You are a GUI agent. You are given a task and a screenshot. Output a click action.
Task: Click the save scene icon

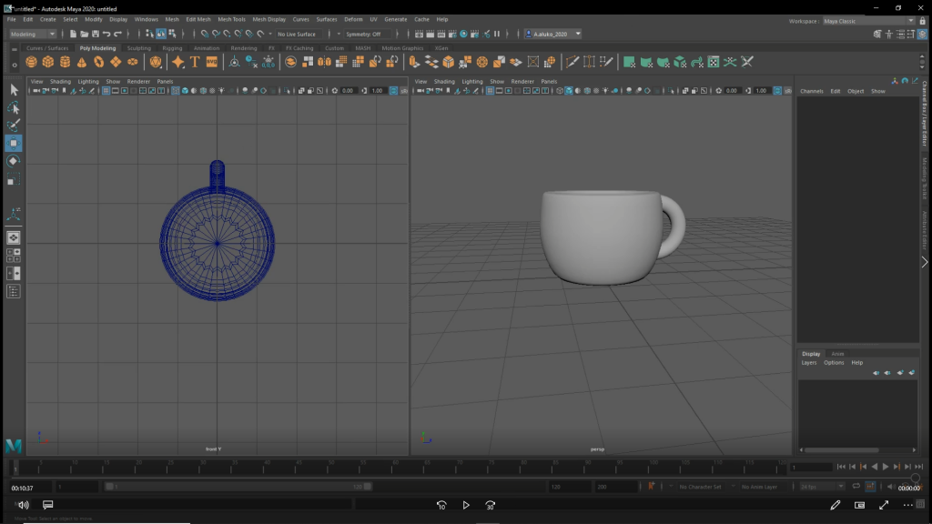click(x=95, y=34)
